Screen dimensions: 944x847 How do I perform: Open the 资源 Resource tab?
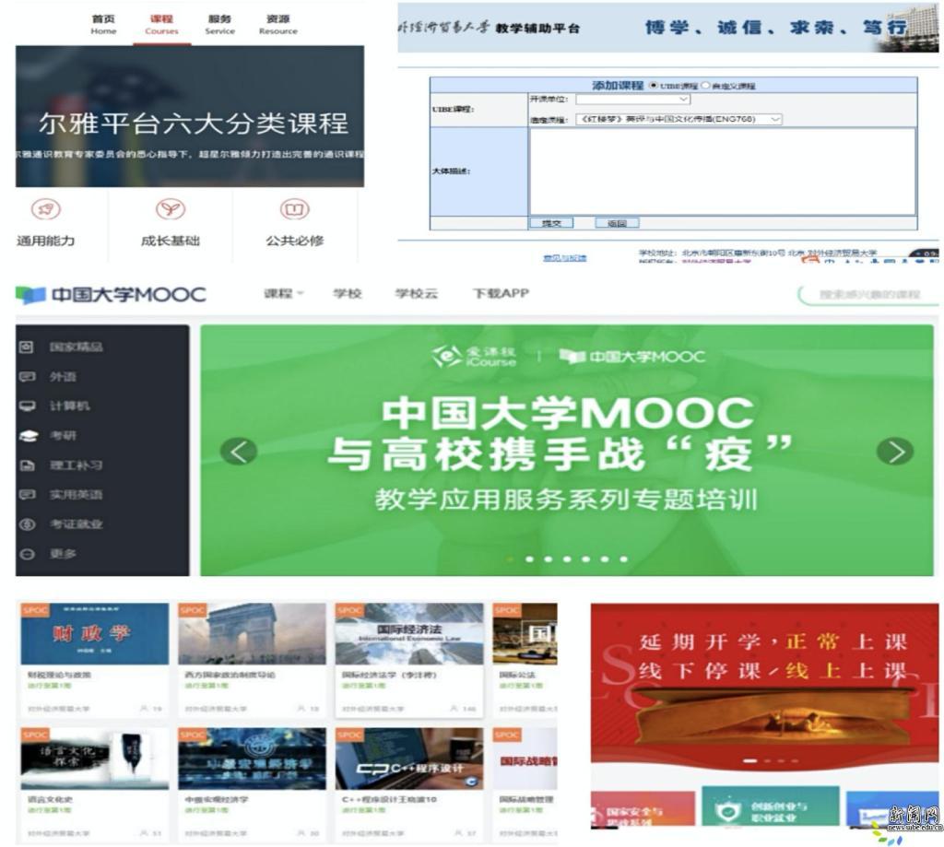click(x=277, y=25)
